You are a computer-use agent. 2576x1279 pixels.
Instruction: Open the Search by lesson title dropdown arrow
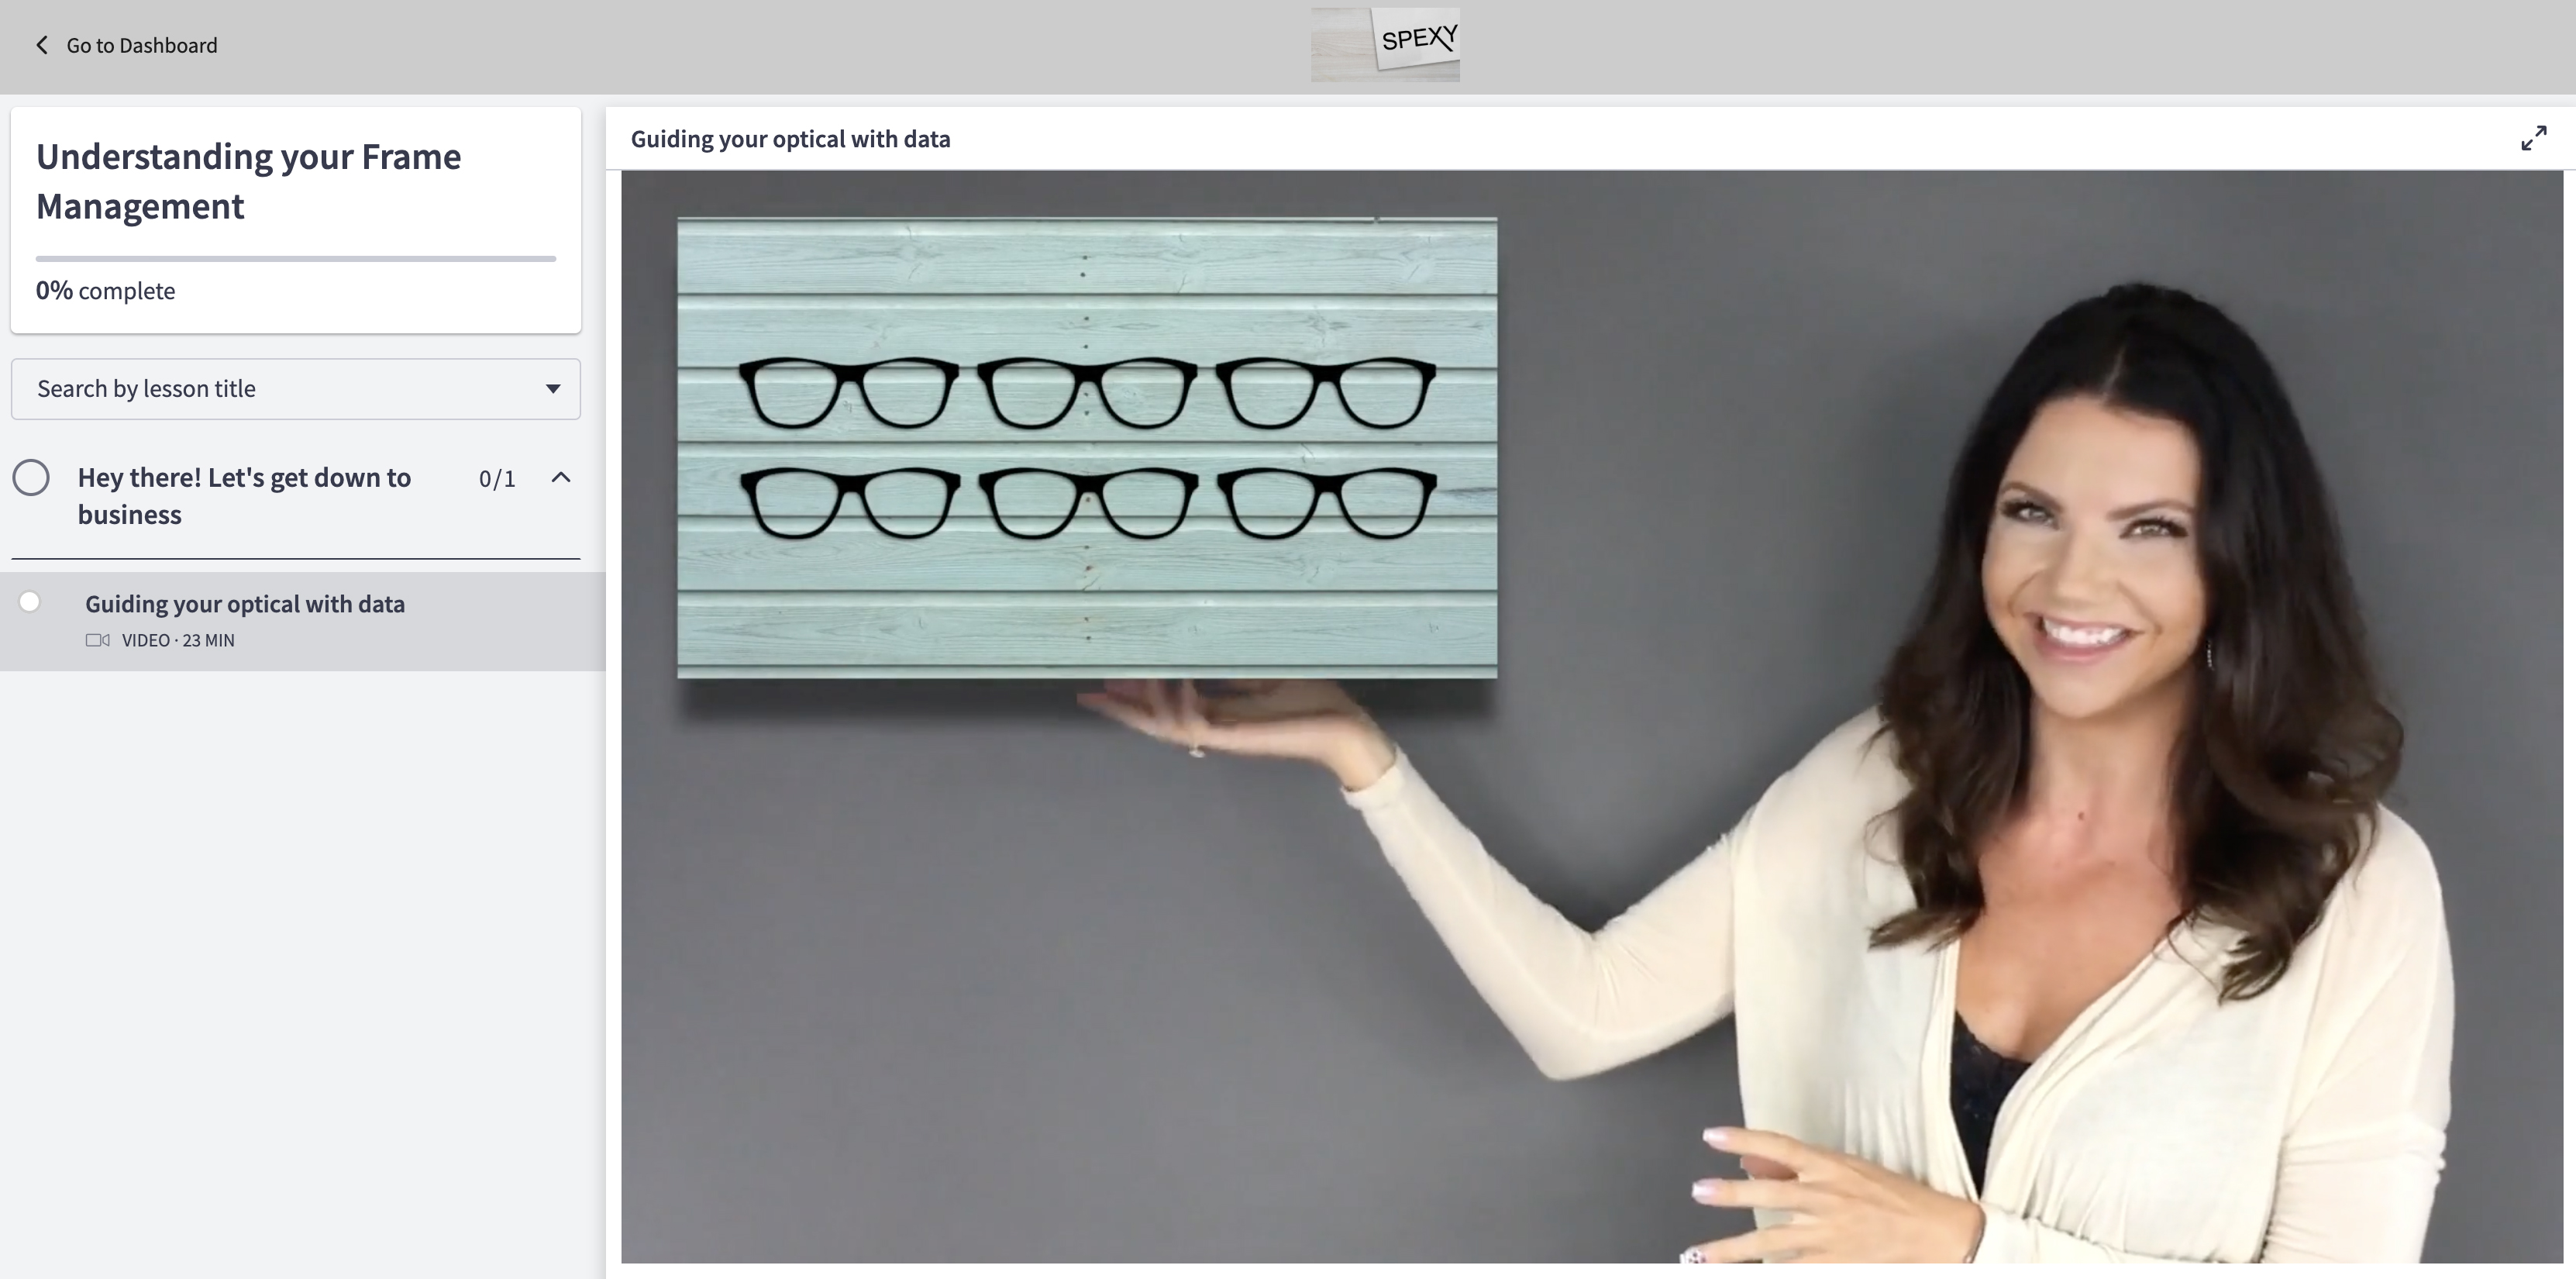click(x=552, y=389)
